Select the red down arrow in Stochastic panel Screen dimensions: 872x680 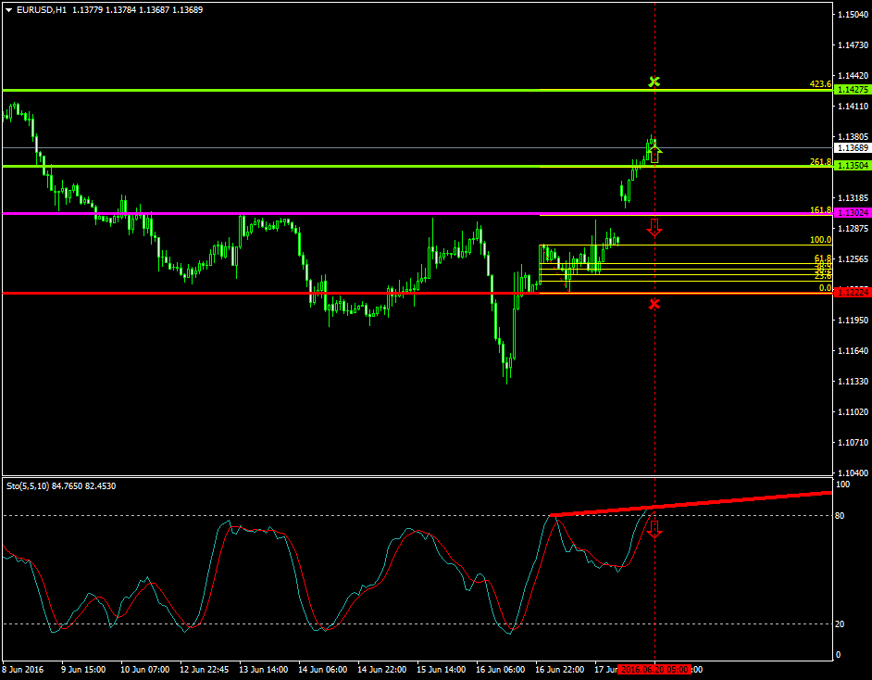tap(654, 529)
